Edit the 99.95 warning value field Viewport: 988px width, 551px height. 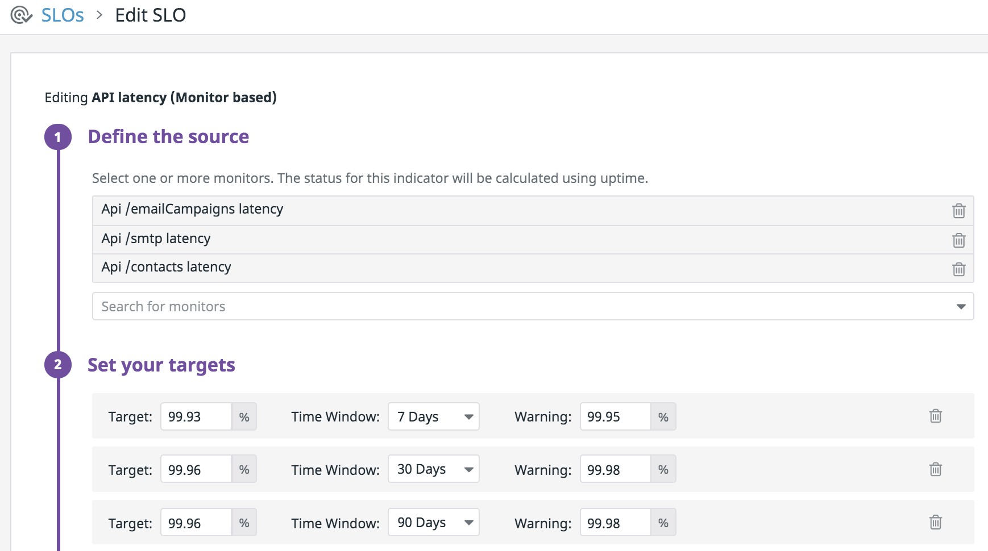click(x=615, y=417)
